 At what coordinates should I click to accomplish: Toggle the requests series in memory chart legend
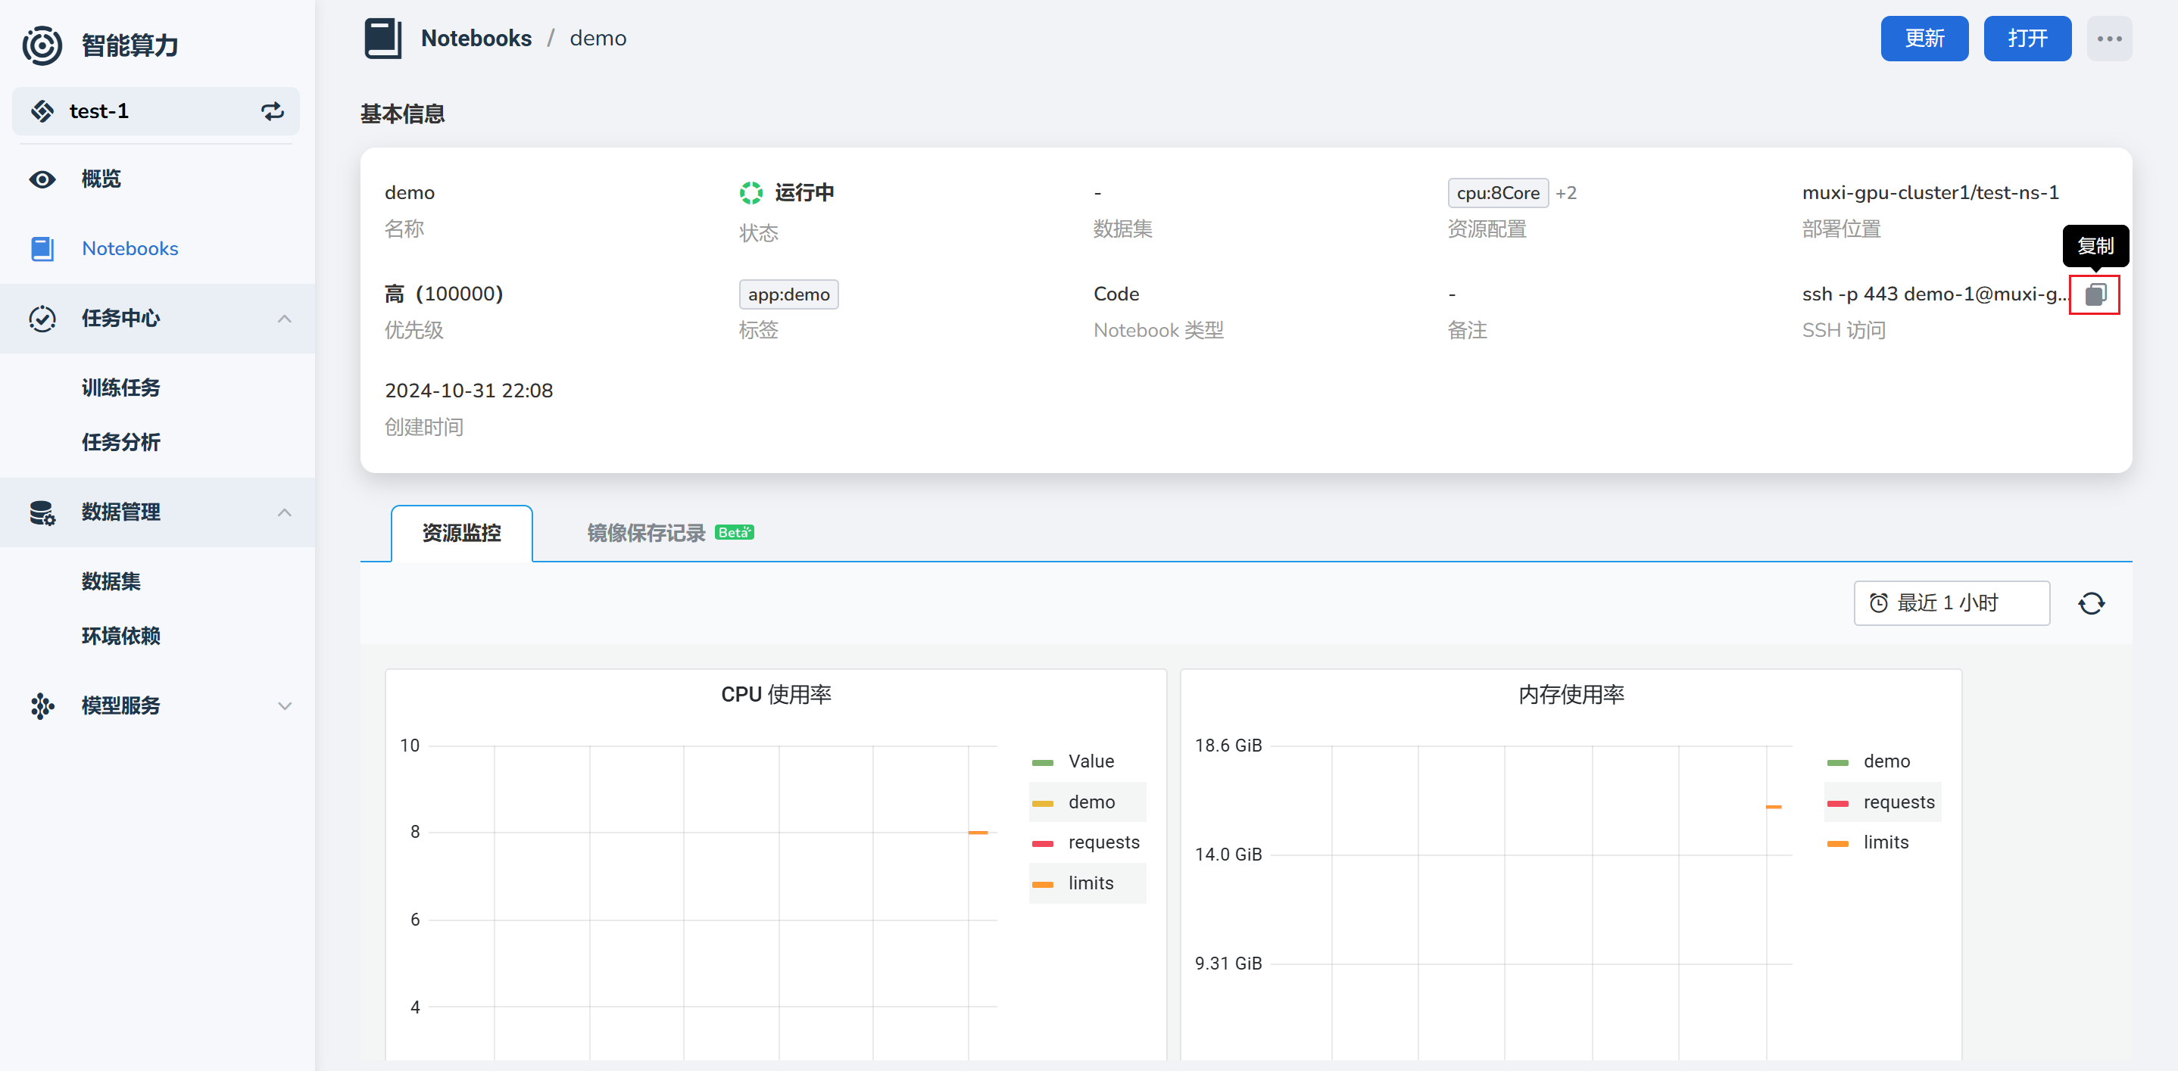pos(1882,802)
